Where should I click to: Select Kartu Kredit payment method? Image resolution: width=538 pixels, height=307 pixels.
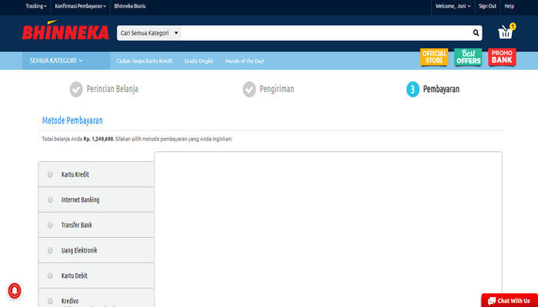tap(51, 174)
